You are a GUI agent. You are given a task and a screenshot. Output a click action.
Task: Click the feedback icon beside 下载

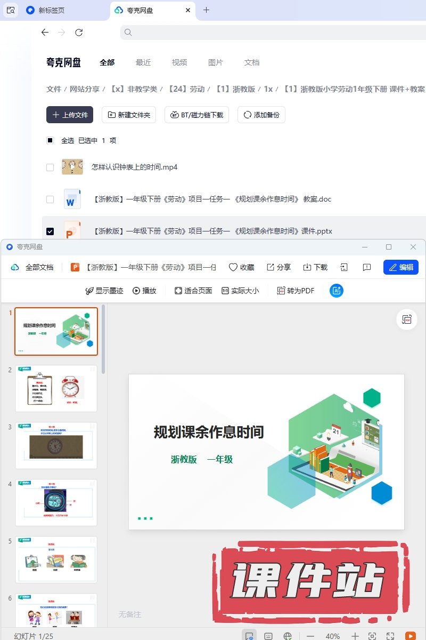(x=366, y=267)
